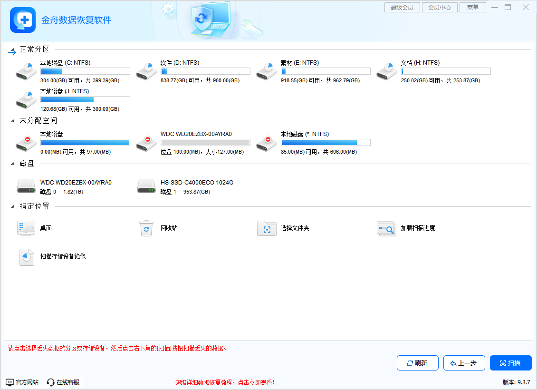This screenshot has width=537, height=390.
Task: Click the WDC WD20EZBX-00AYRA0 unallocated partition name
Action: [x=196, y=134]
